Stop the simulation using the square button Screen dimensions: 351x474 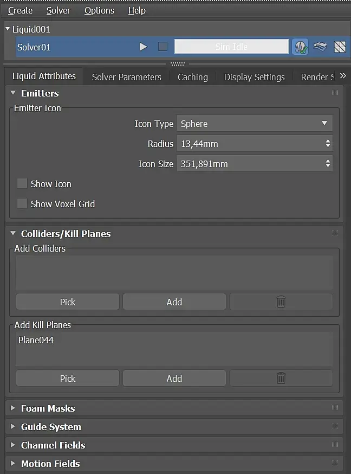[x=162, y=47]
